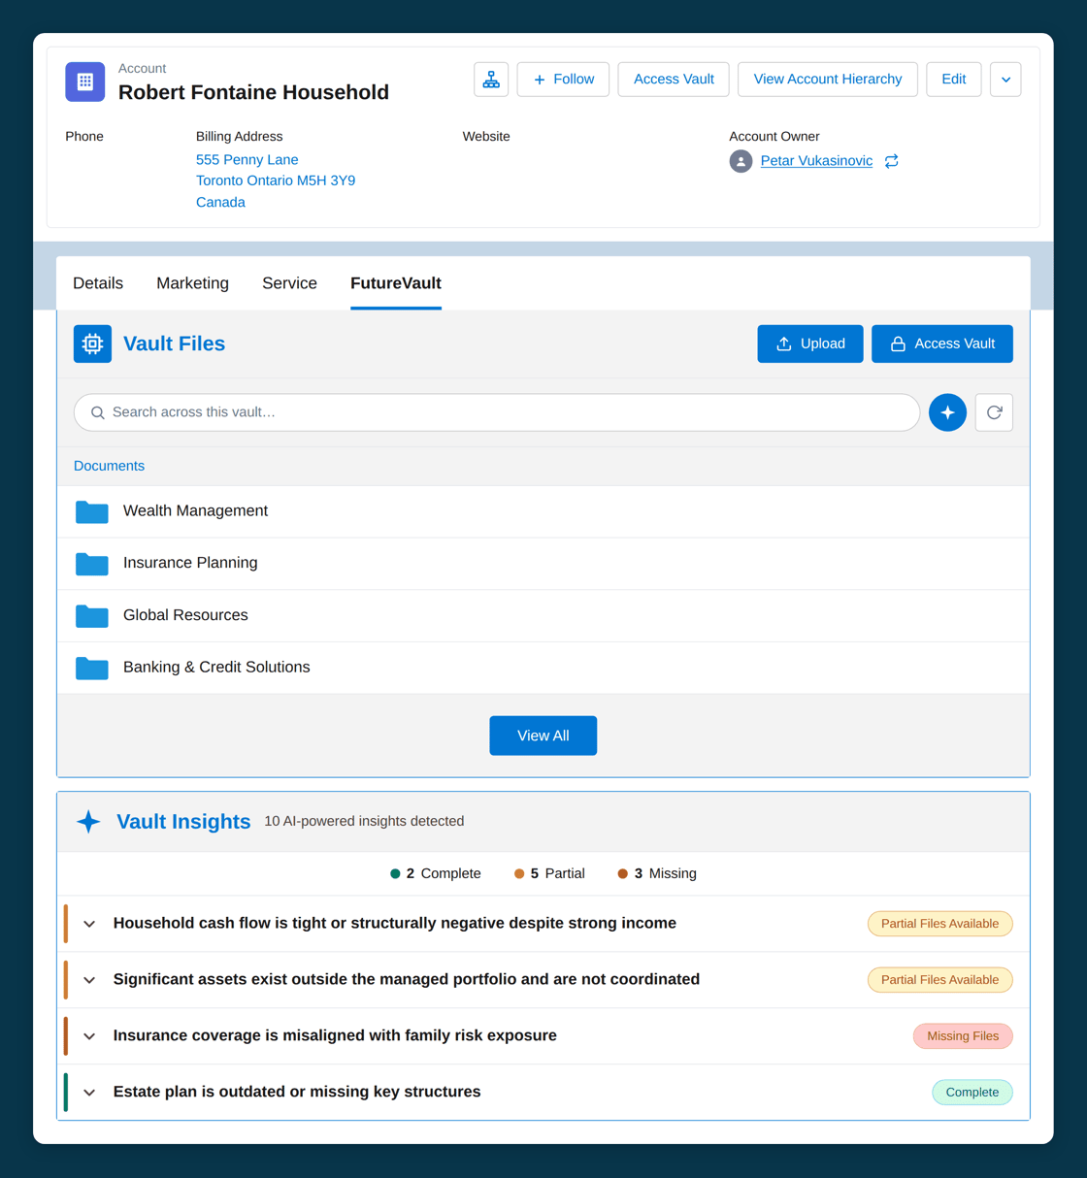
Task: Open the Banking & Credit Solutions row
Action: point(543,668)
